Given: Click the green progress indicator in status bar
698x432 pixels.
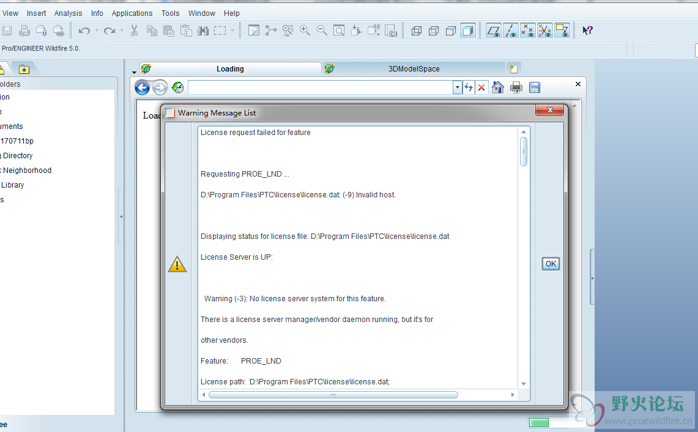Looking at the screenshot, I should [538, 423].
